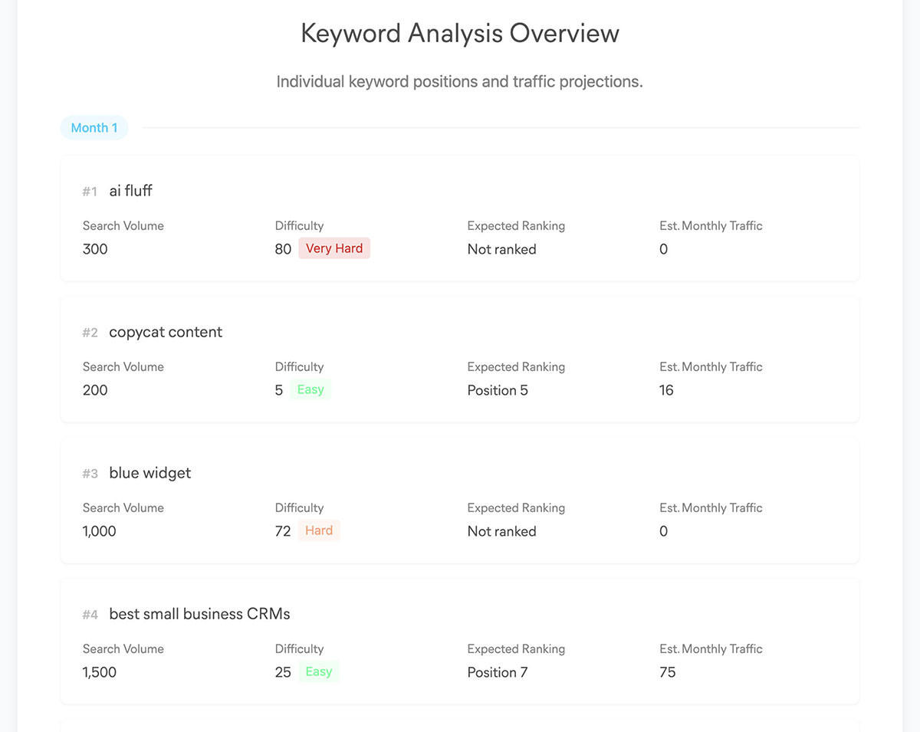The height and width of the screenshot is (732, 920).
Task: Click the Very Hard difficulty badge
Action: point(334,248)
